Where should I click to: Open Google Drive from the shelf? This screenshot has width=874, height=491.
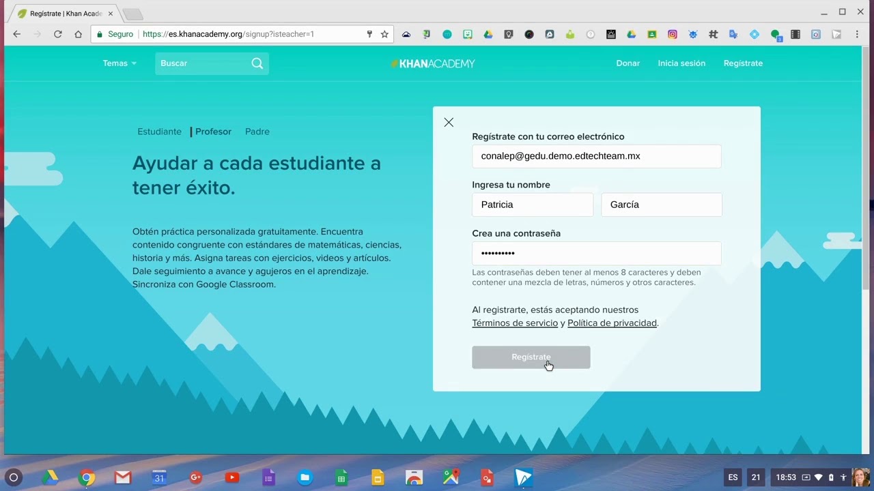pos(50,477)
